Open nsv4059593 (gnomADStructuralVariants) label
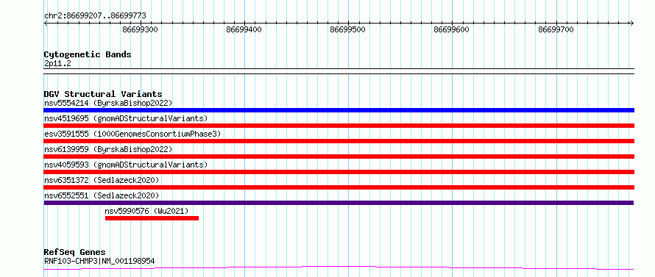 [x=126, y=165]
